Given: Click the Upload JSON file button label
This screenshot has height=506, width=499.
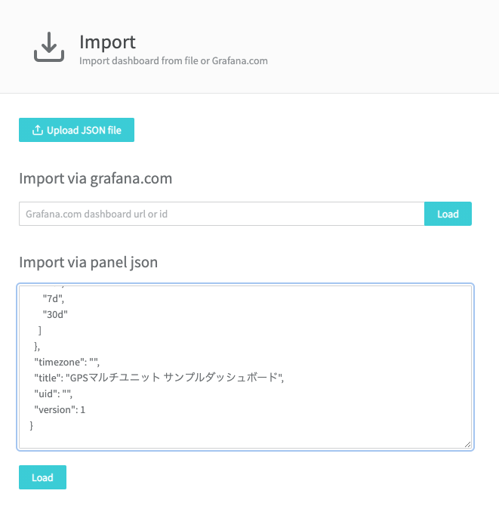Looking at the screenshot, I should click(84, 130).
